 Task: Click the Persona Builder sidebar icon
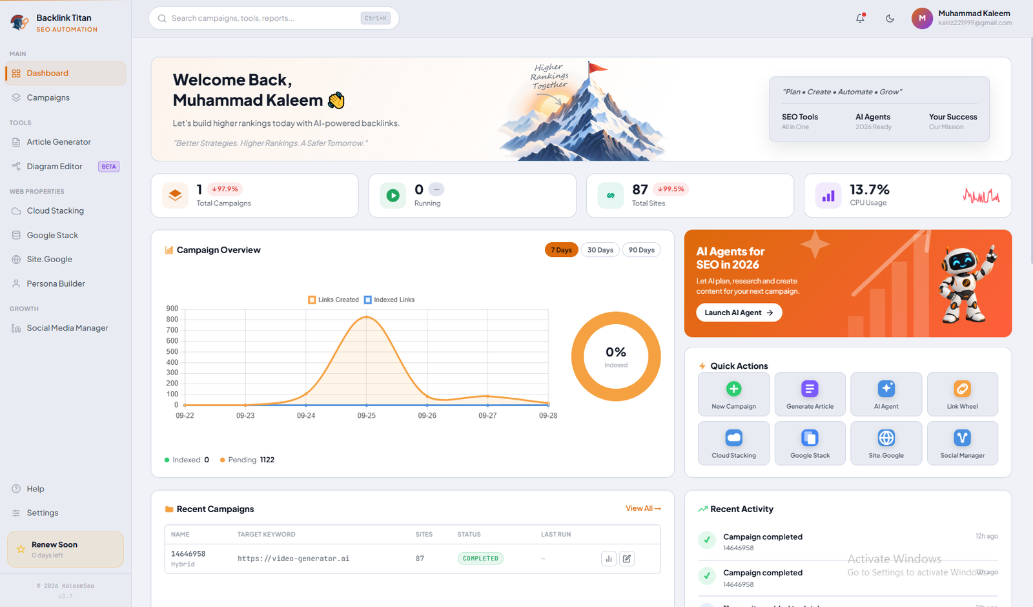point(16,283)
